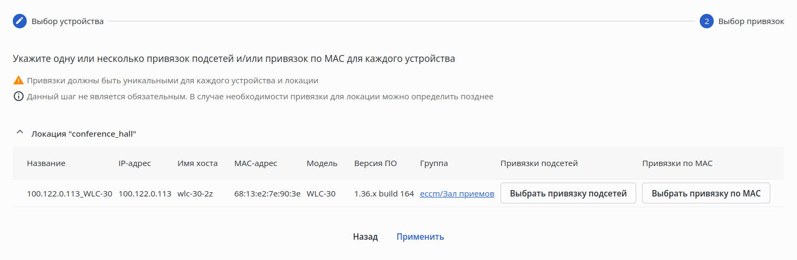The height and width of the screenshot is (260, 797).
Task: Click the pencil icon for device selection step
Action: (x=20, y=21)
